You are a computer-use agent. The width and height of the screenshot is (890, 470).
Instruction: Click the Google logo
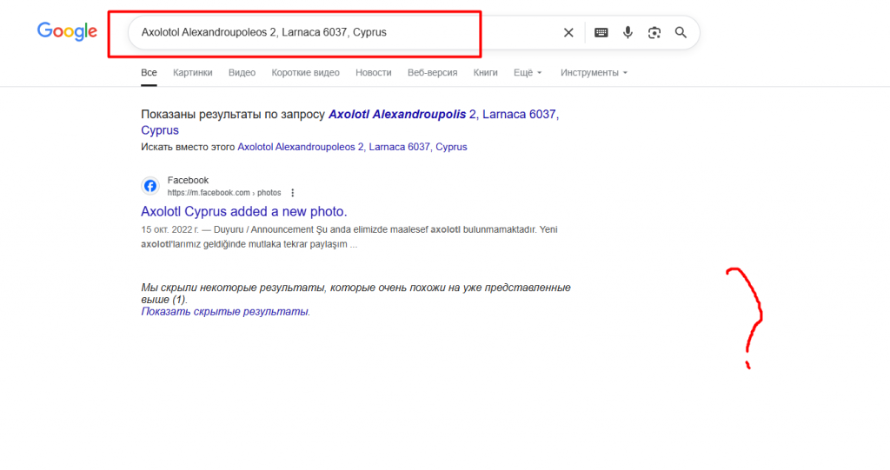pos(67,32)
